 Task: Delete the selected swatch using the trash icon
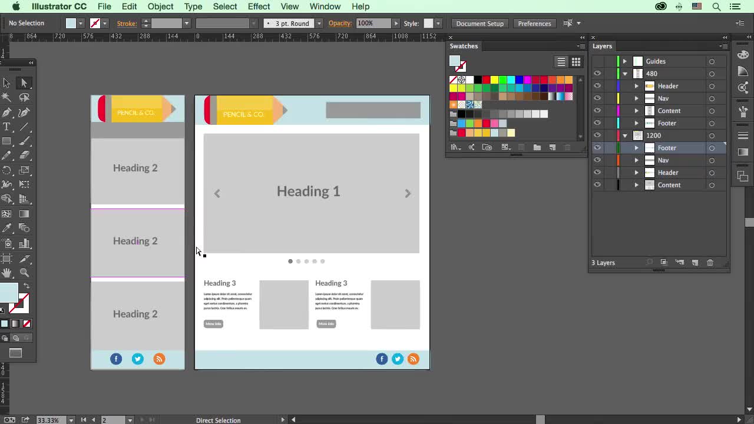[x=567, y=147]
